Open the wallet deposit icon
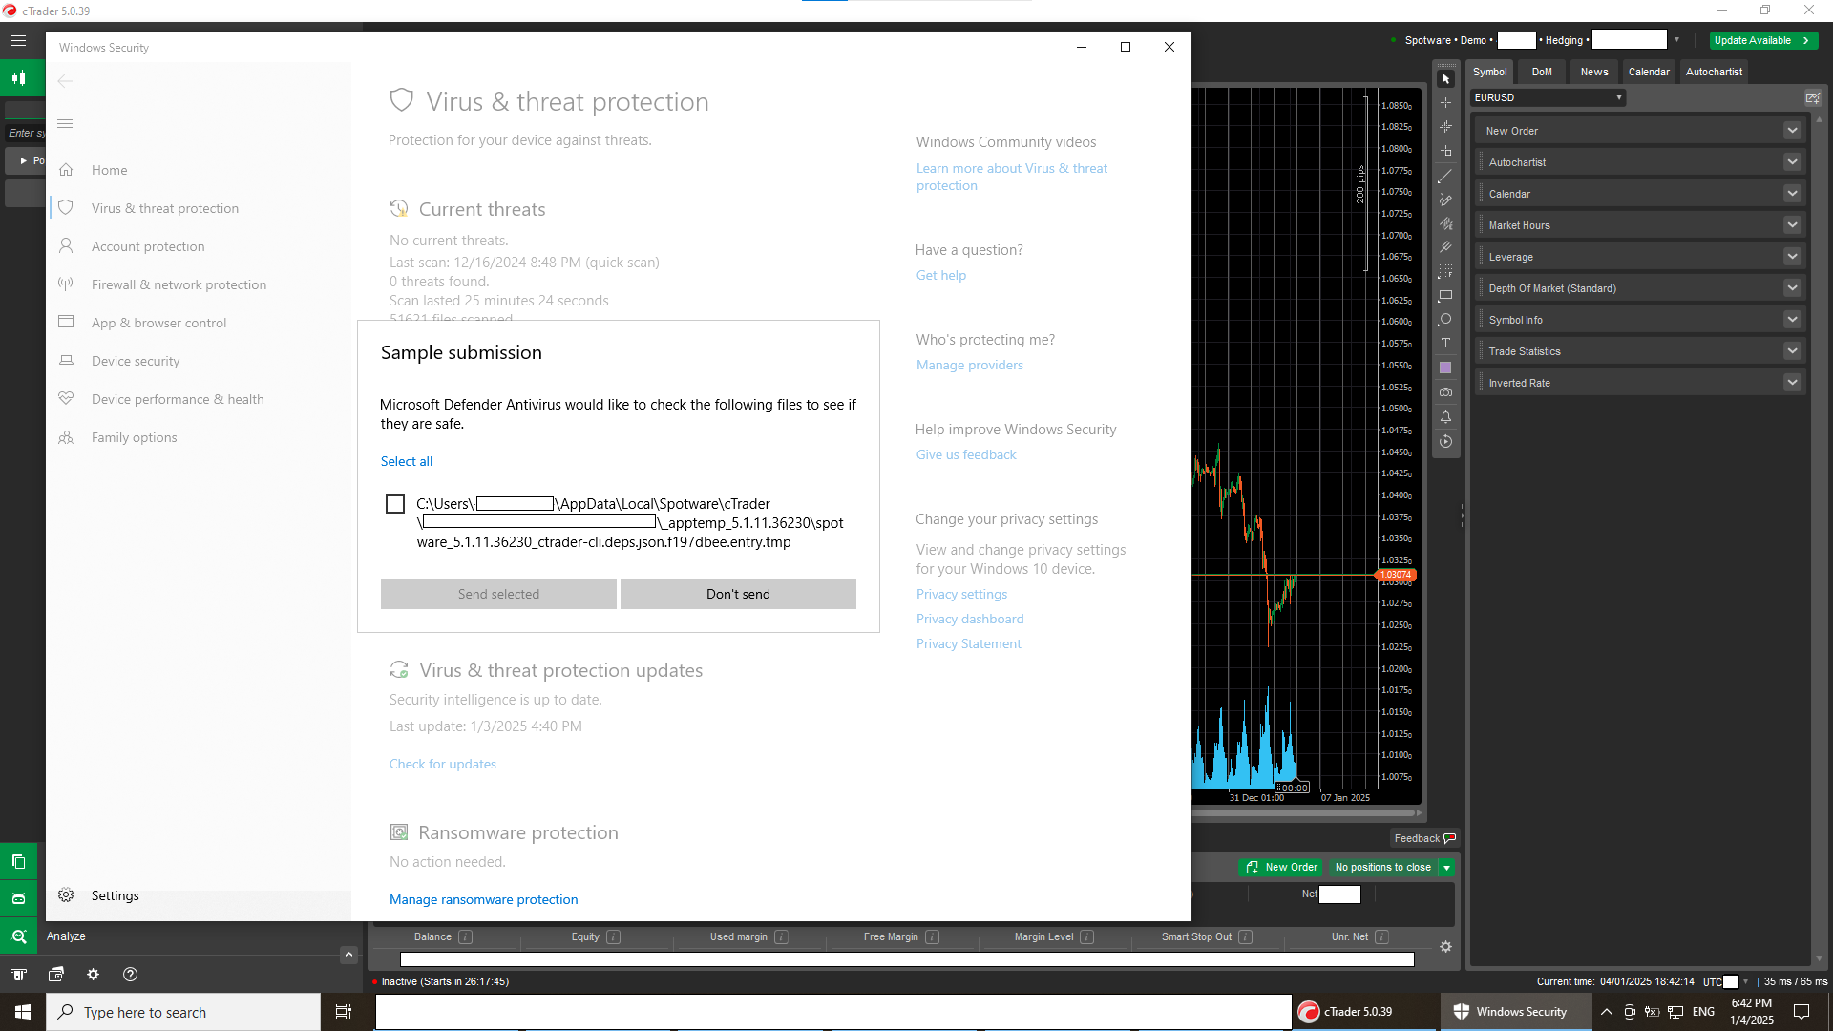 [55, 974]
